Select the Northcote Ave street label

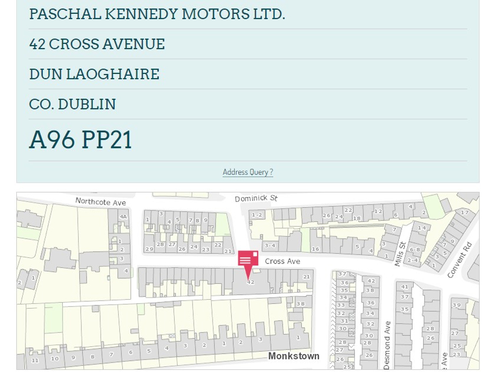(100, 202)
